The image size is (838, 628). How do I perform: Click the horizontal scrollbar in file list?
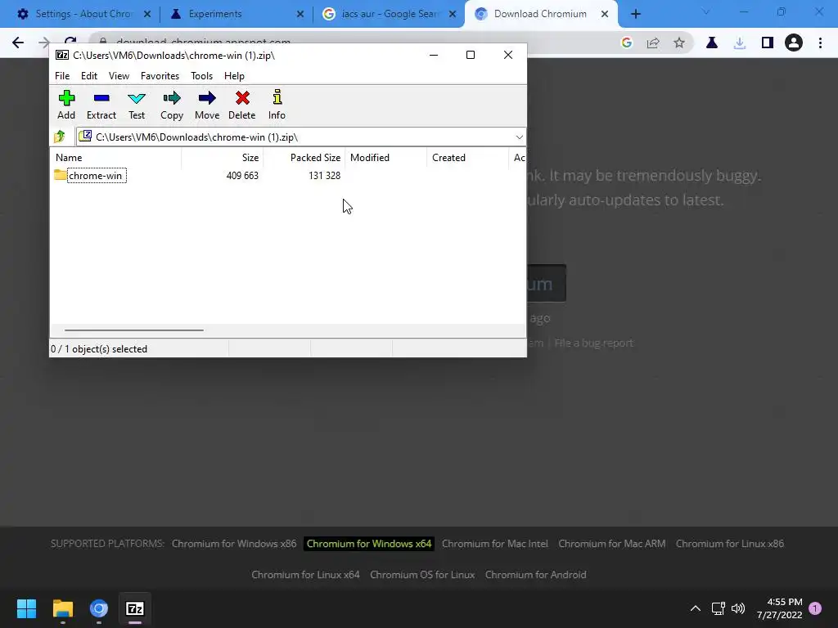pyautogui.click(x=133, y=330)
